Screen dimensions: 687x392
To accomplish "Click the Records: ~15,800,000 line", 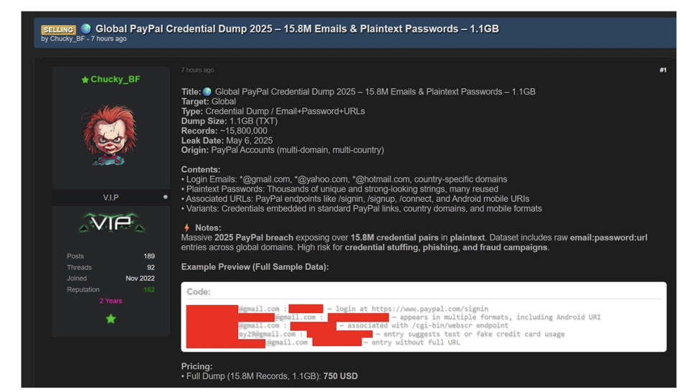I will pyautogui.click(x=224, y=131).
